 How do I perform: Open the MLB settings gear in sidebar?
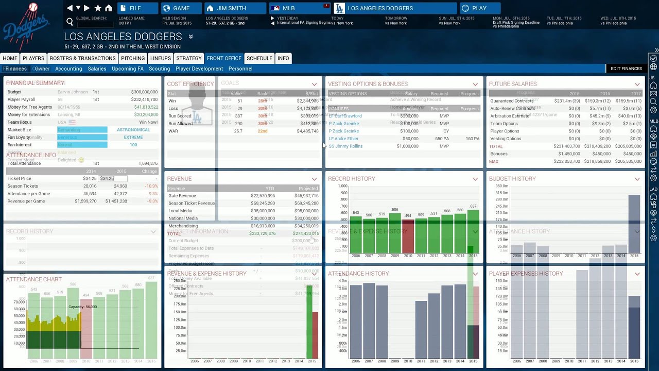pyautogui.click(x=653, y=178)
